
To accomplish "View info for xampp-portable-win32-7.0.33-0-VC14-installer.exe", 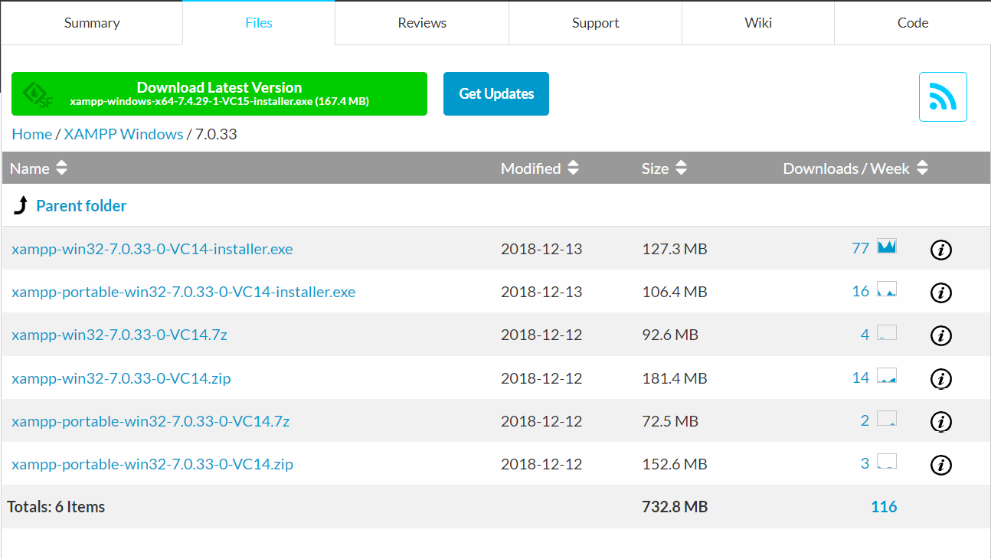I will click(940, 293).
